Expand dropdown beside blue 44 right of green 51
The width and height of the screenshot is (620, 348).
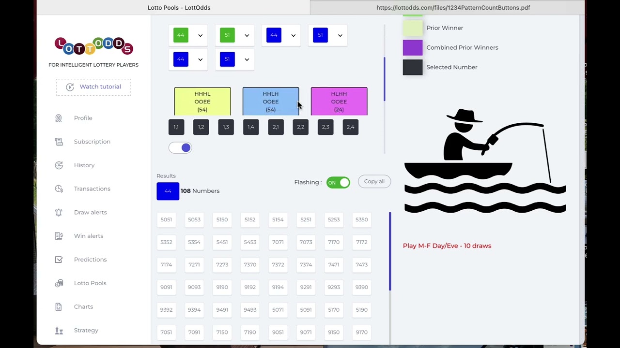(x=293, y=35)
